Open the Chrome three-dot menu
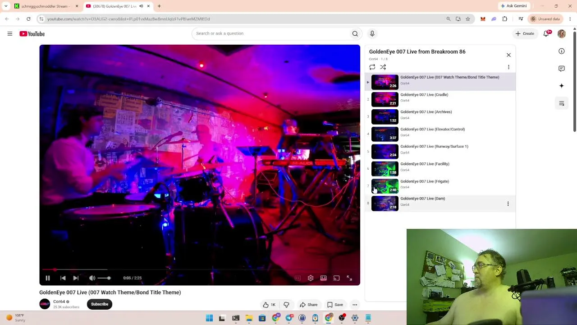Screen dimensions: 577x325 (570, 19)
